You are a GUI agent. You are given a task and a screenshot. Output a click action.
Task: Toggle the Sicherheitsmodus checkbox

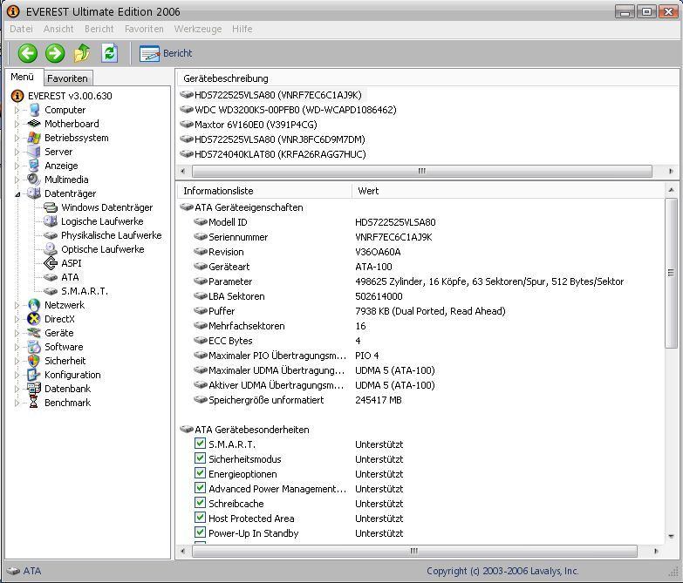200,458
